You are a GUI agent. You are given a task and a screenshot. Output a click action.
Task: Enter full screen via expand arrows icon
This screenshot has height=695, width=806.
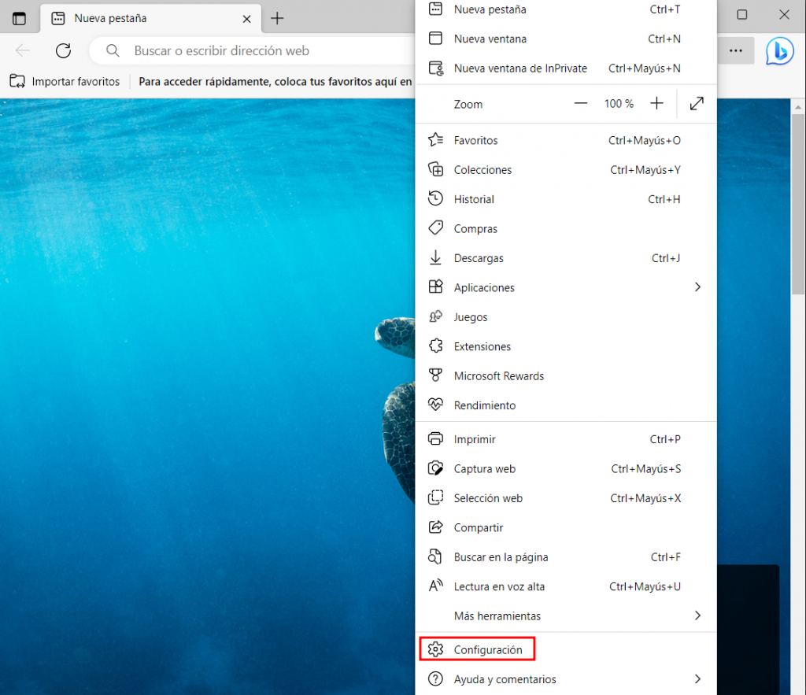[x=697, y=104]
